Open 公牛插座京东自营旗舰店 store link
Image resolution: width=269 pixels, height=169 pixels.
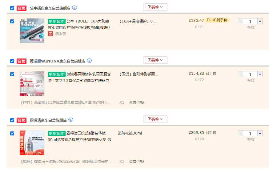50,8
